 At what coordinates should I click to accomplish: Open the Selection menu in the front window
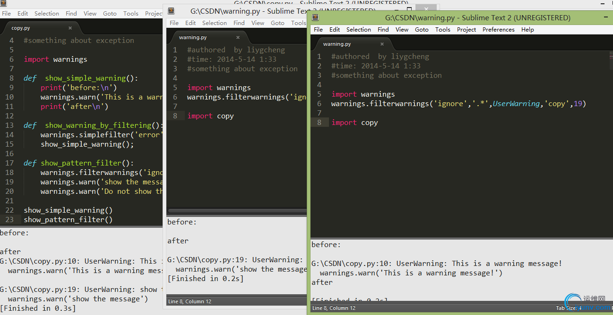click(x=359, y=29)
